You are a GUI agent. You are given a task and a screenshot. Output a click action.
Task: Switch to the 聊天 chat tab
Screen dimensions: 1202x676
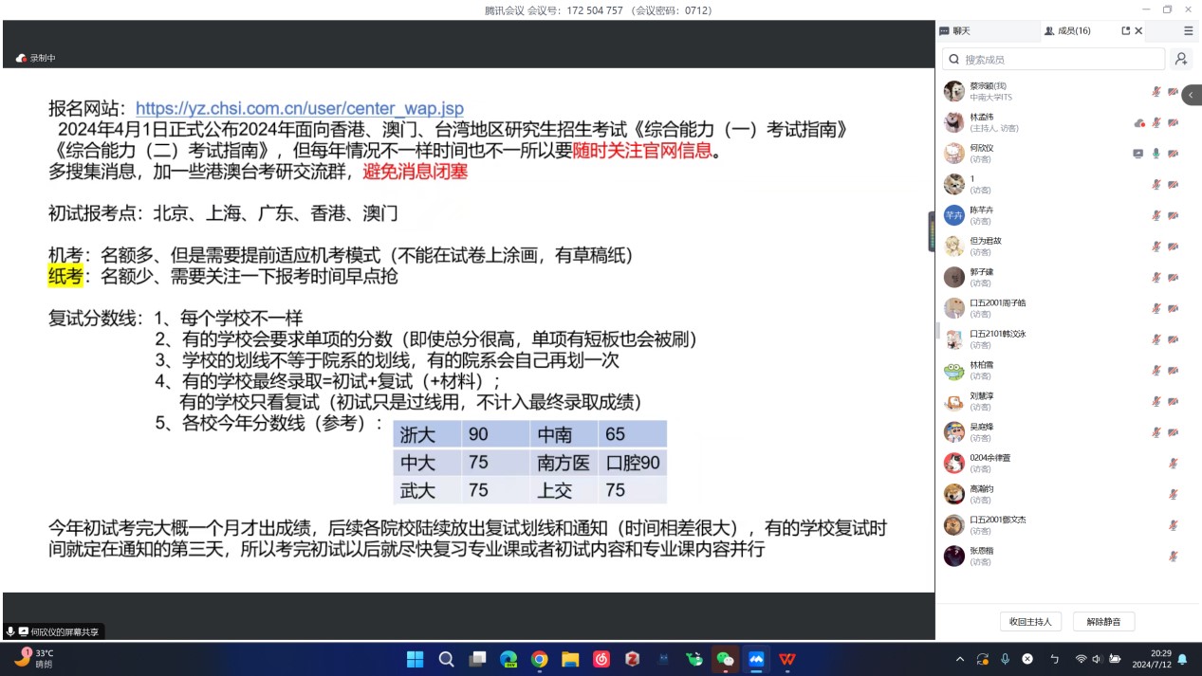pos(956,31)
